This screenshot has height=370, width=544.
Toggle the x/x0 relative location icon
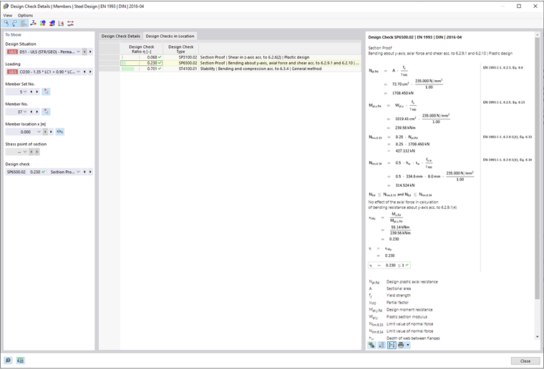tap(59, 132)
